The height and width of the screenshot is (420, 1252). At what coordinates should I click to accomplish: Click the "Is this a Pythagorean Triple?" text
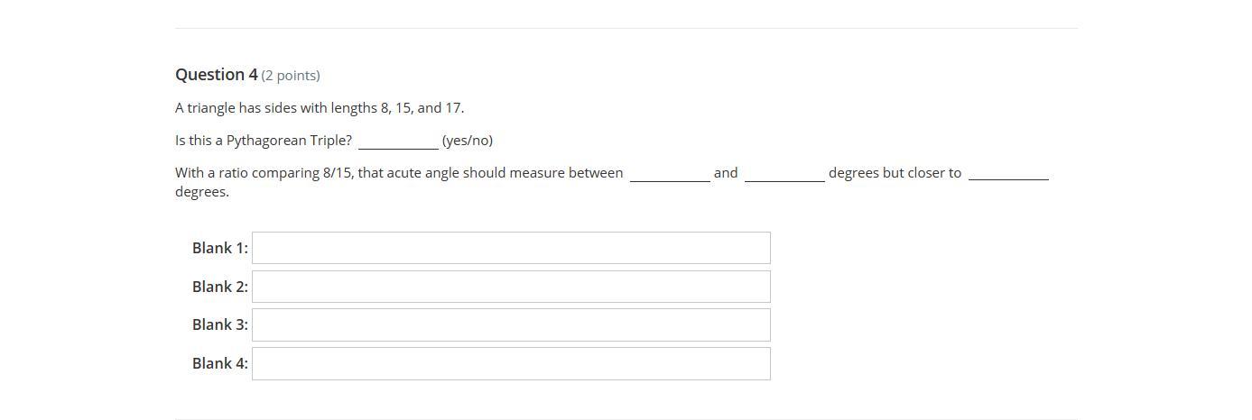point(264,141)
